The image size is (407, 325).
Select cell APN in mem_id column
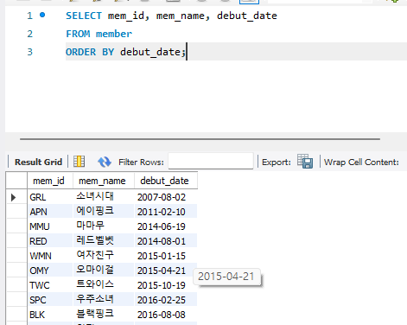[x=50, y=212]
